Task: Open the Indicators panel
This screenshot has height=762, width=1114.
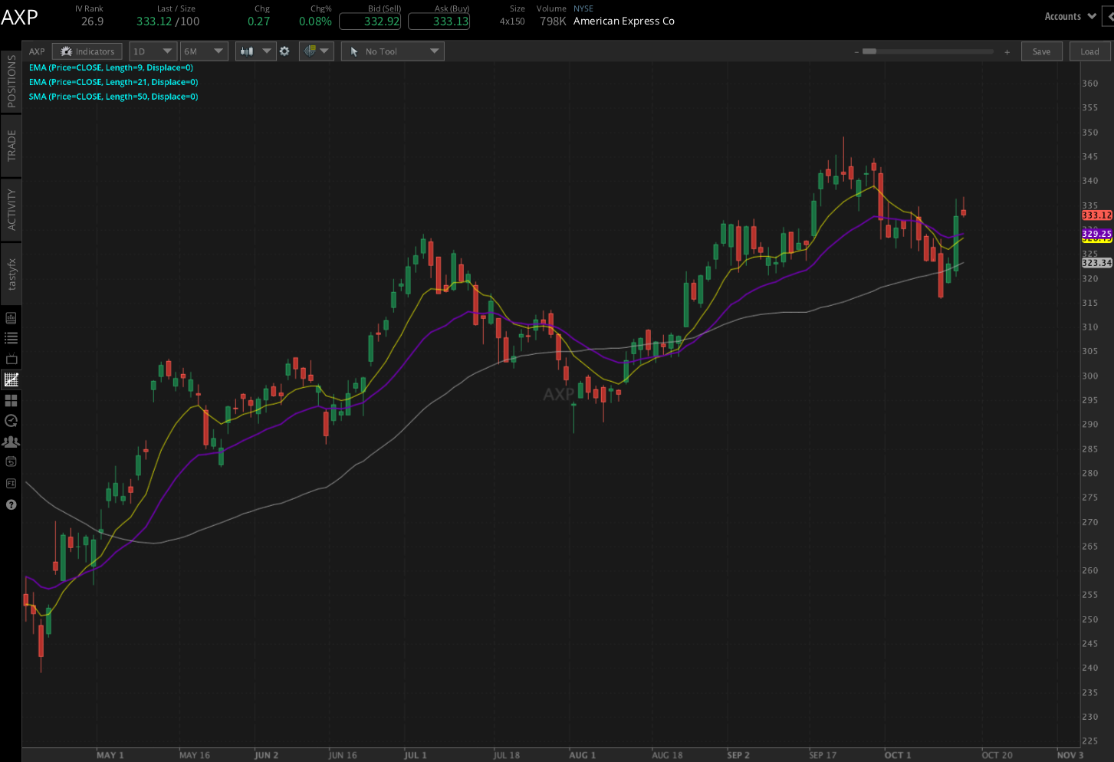Action: pos(87,51)
